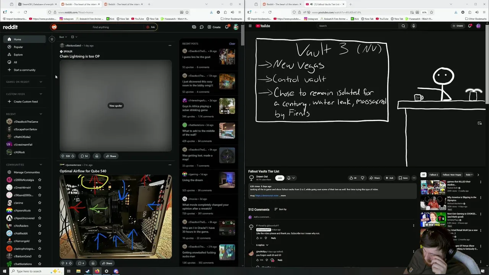Favorite r/anime with its star

click(x=39, y=203)
